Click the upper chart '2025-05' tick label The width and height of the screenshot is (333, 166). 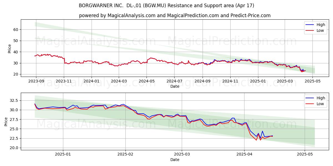[x=312, y=81]
